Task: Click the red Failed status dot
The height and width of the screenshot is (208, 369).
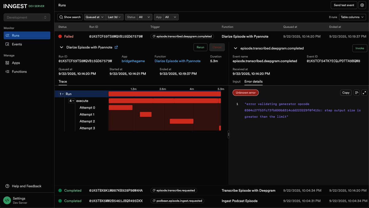Action: (60, 36)
